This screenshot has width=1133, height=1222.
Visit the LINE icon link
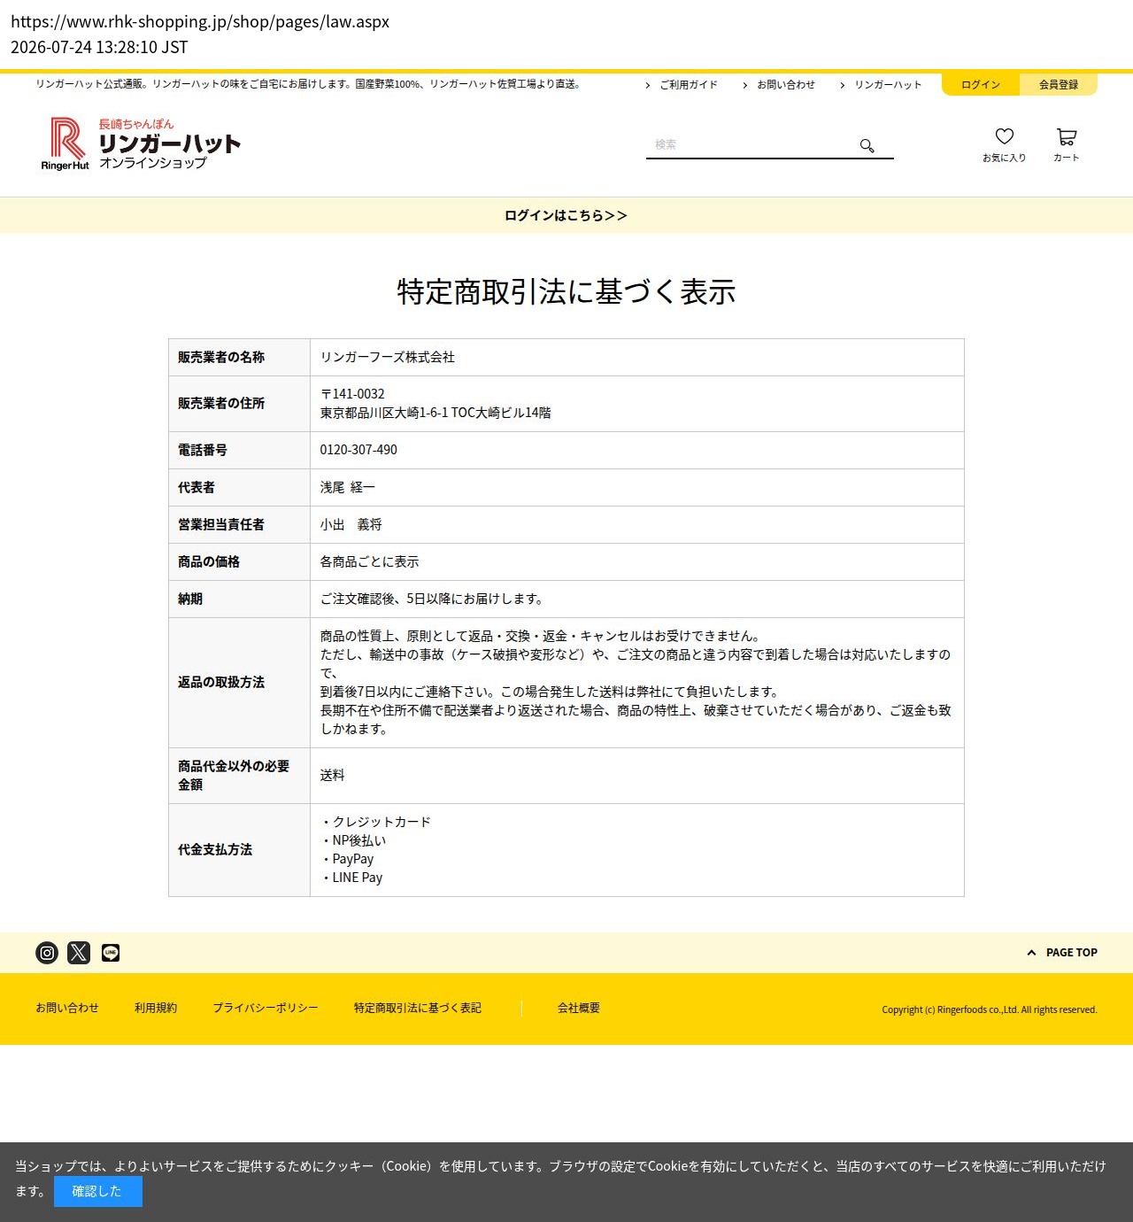(111, 953)
